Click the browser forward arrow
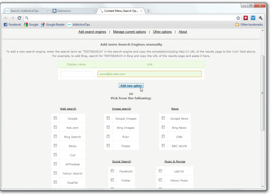The width and height of the screenshot is (271, 195). pos(13,18)
